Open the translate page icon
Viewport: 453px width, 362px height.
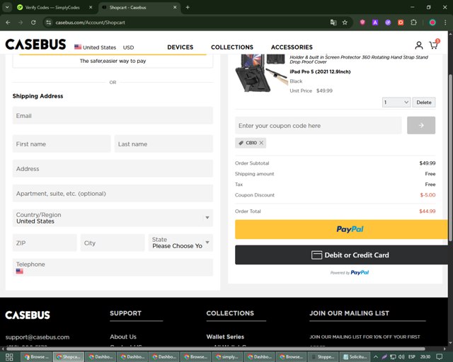point(333,23)
